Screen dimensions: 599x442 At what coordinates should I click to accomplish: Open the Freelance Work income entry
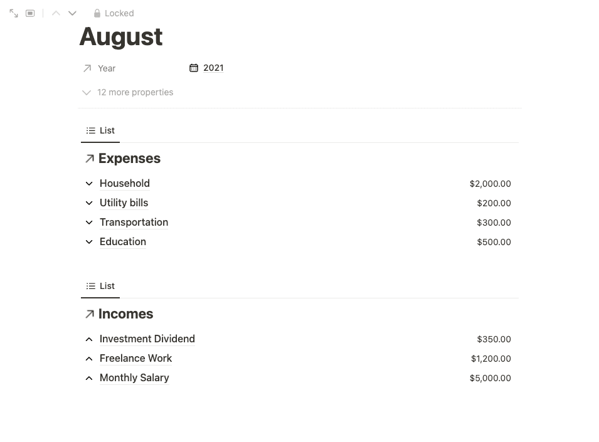coord(135,358)
